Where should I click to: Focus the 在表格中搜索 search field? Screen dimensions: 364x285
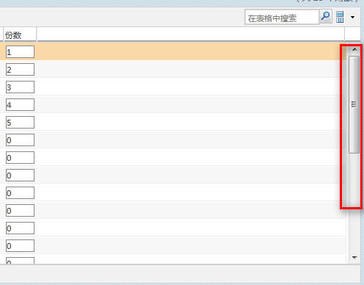tap(282, 18)
